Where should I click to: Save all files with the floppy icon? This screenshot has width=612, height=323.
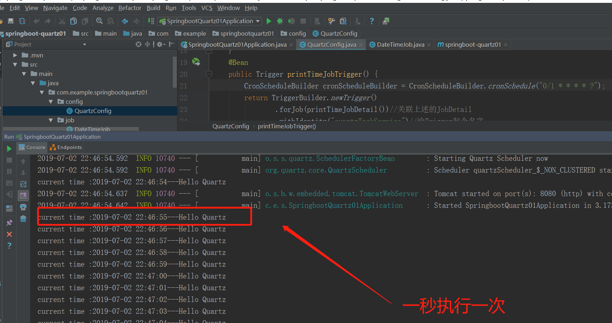click(x=10, y=21)
